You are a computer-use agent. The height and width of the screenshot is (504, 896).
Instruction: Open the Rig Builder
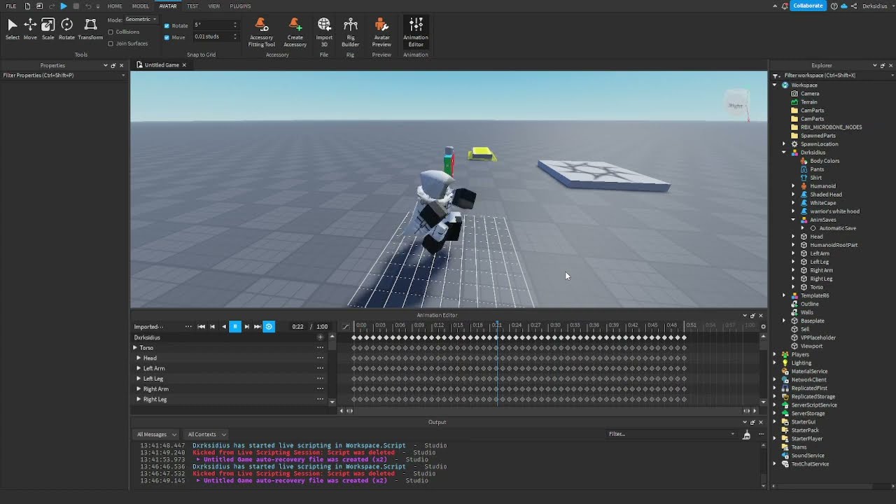351,32
